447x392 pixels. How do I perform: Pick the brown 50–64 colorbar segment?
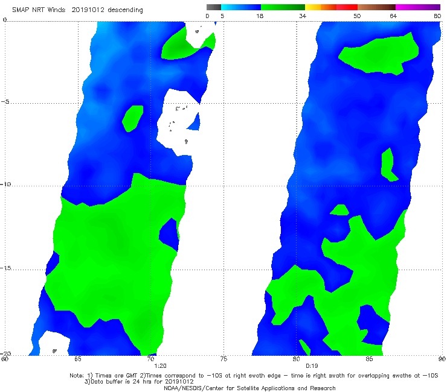tap(376, 7)
